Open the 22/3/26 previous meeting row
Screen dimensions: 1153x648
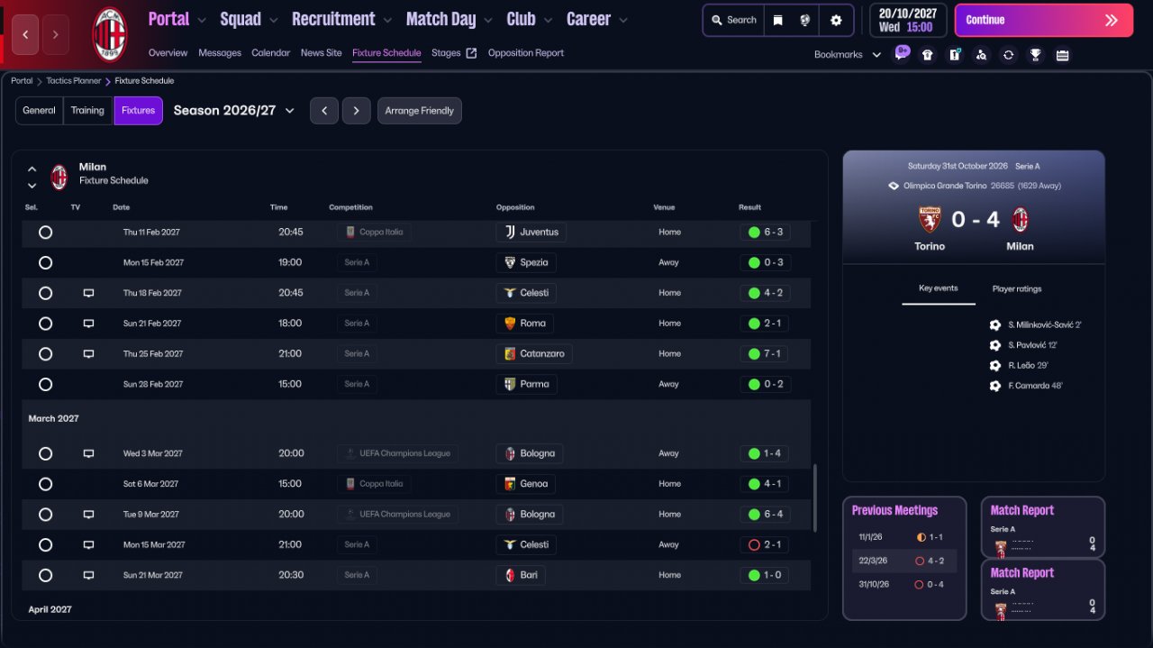pos(904,561)
